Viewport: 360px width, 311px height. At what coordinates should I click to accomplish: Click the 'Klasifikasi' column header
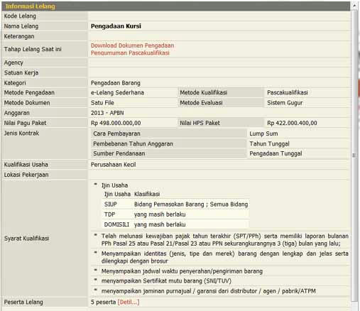(x=147, y=194)
